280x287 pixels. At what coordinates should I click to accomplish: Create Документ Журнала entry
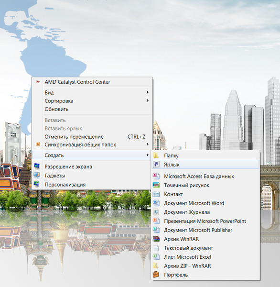tap(205, 212)
